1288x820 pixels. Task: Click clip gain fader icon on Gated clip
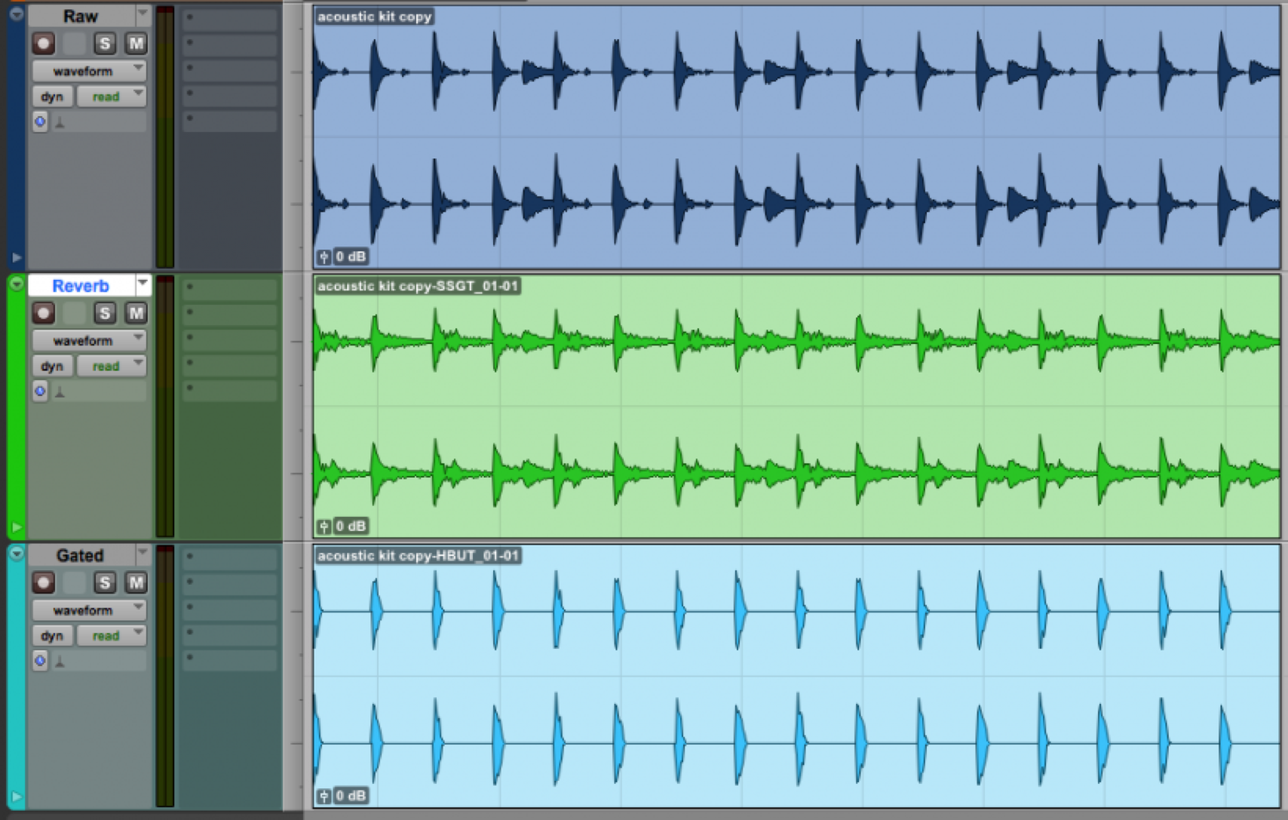point(324,796)
